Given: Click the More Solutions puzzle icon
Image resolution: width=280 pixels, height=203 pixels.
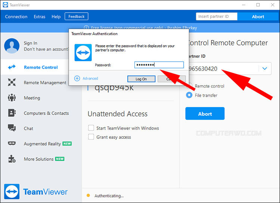Looking at the screenshot, I should coord(12,159).
